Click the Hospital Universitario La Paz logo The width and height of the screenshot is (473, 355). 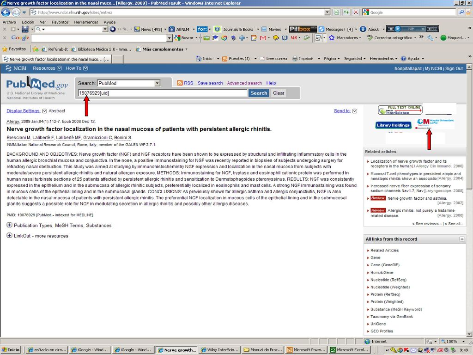[x=435, y=124]
